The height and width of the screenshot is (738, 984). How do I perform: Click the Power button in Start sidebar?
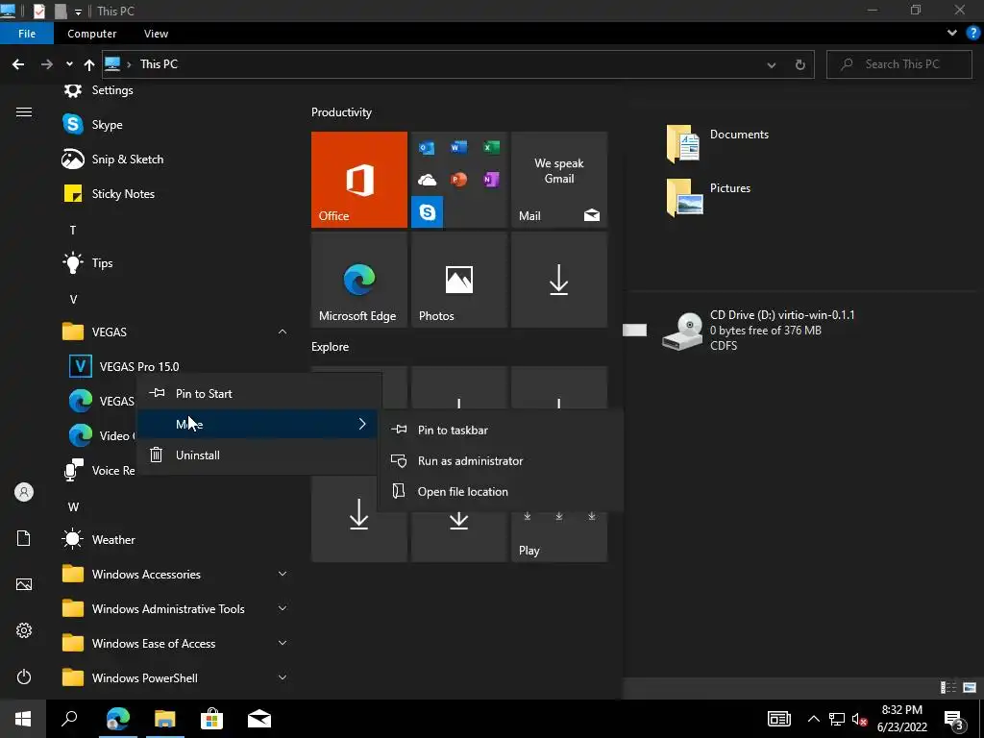click(24, 677)
